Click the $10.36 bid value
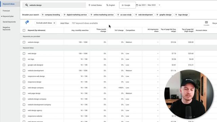 point(173,42)
